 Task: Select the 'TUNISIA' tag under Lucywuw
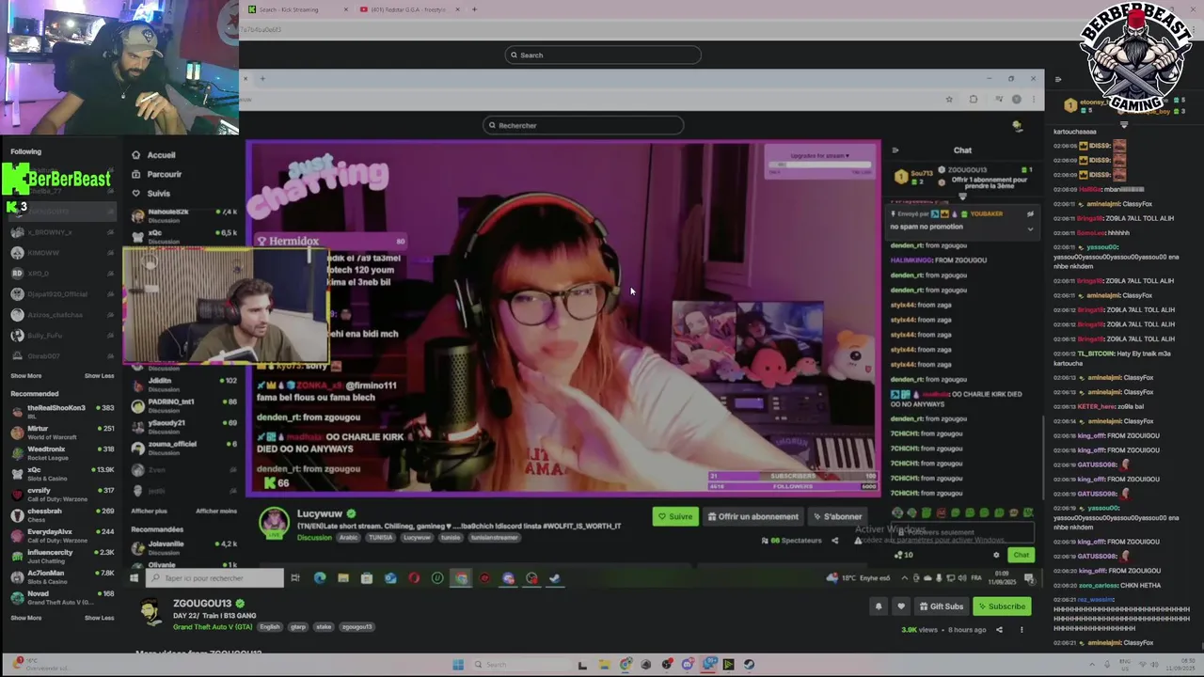point(381,538)
